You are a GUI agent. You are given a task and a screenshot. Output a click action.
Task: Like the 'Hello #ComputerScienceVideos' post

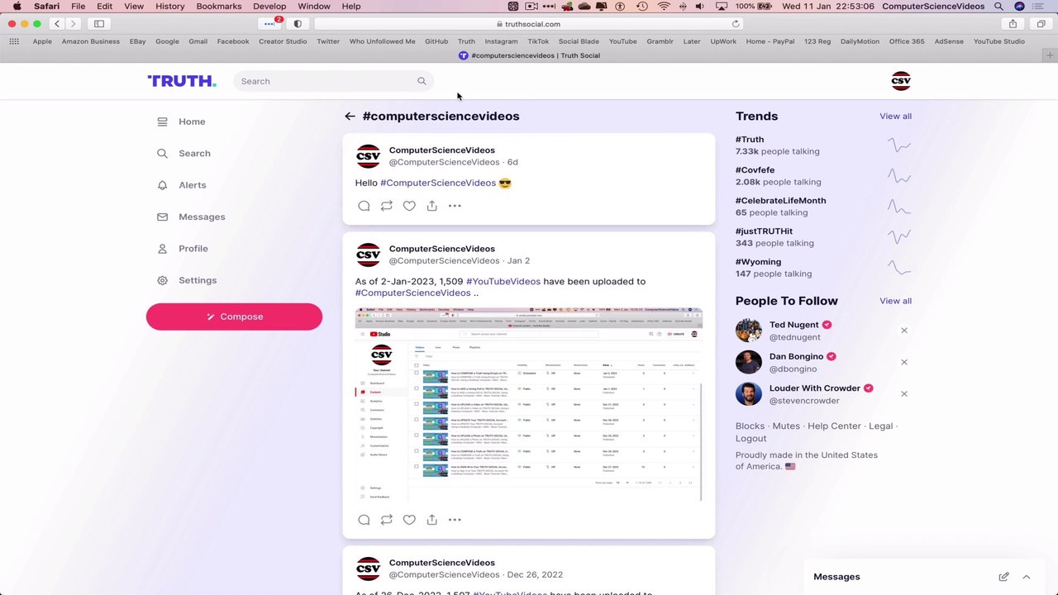[409, 206]
